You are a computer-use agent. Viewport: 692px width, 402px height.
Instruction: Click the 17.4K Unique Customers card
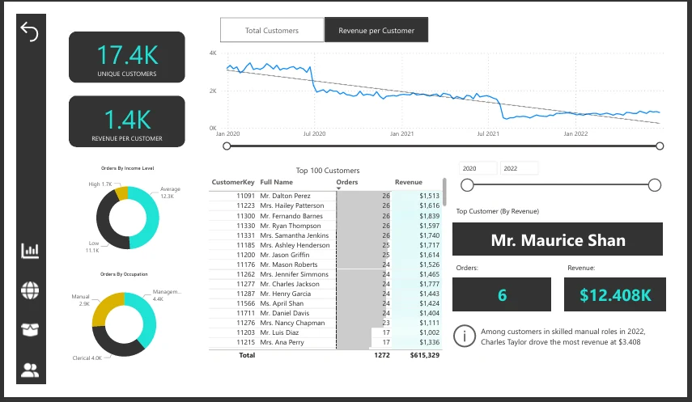point(126,57)
